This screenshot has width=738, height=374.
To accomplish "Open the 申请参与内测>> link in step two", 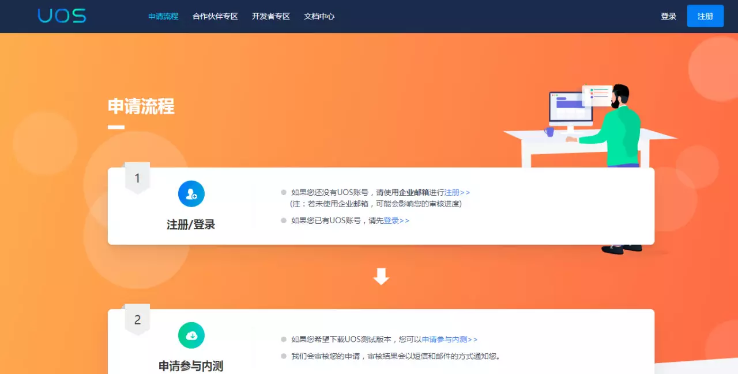I will click(x=447, y=339).
